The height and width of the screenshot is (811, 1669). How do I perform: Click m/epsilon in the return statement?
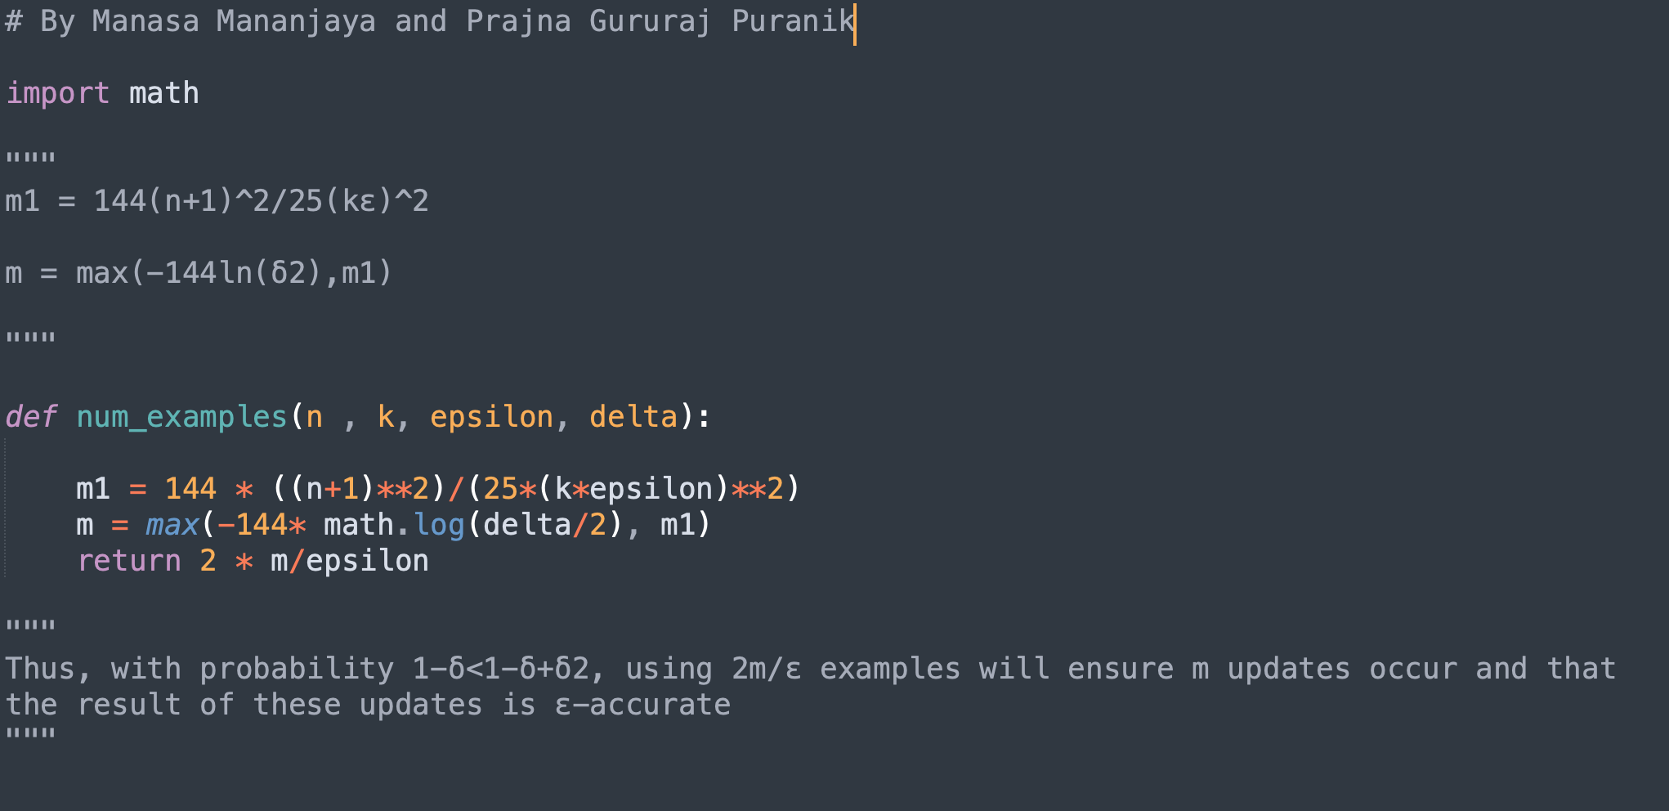tap(350, 561)
